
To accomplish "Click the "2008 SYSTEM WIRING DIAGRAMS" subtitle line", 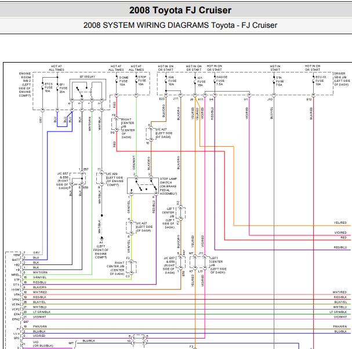I will (x=180, y=25).
